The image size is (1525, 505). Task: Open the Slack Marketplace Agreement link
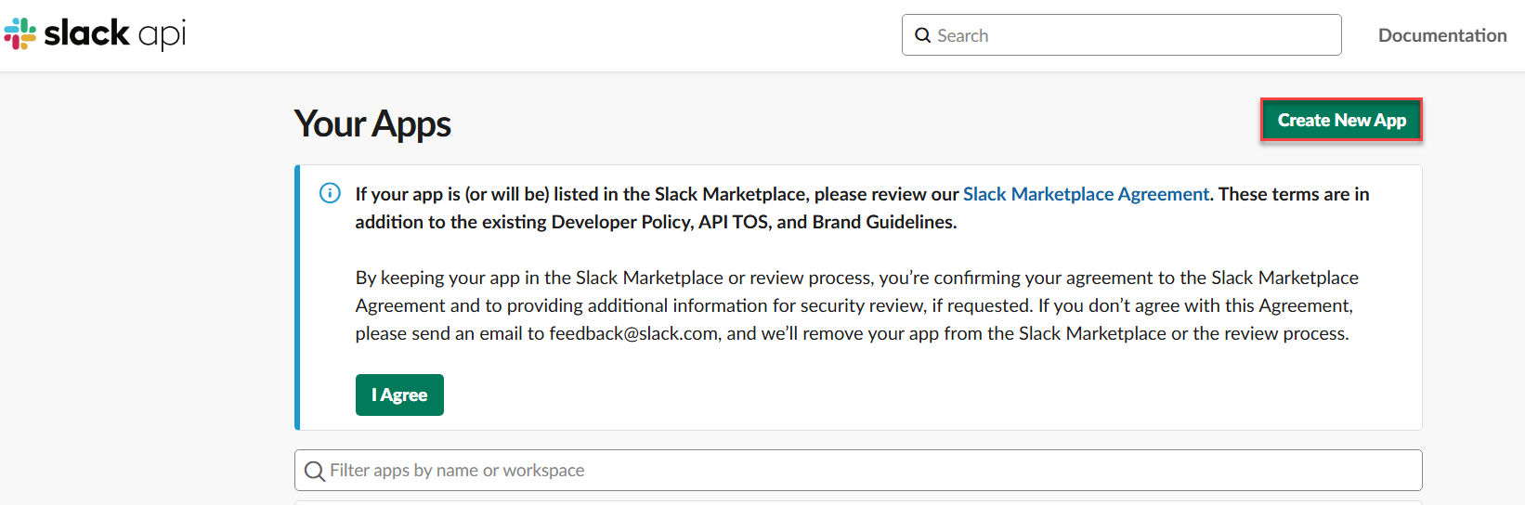(1086, 194)
